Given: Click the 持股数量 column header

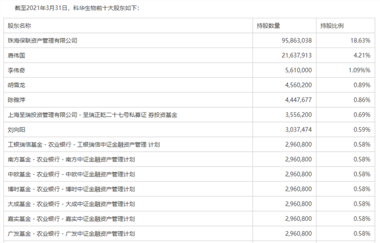Looking at the screenshot, I should tap(269, 26).
